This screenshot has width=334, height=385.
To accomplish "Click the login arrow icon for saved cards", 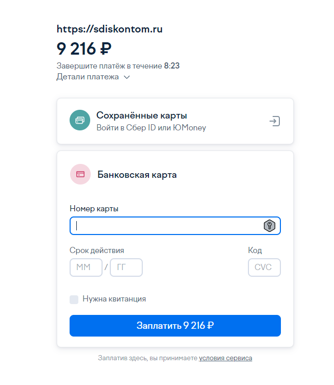I will tap(274, 121).
